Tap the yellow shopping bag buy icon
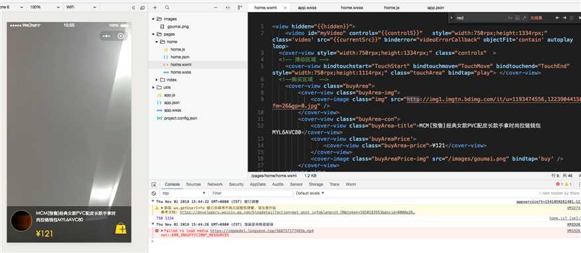The width and height of the screenshot is (581, 253). (121, 228)
